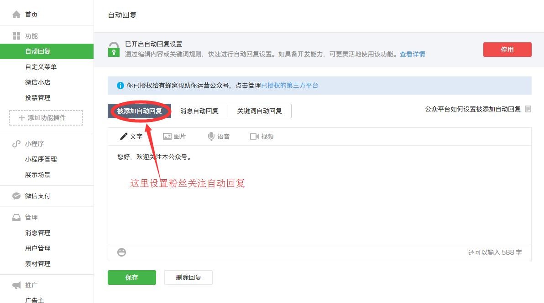Click the 功能 section header
Image resolution: width=544 pixels, height=303 pixels.
tap(31, 36)
